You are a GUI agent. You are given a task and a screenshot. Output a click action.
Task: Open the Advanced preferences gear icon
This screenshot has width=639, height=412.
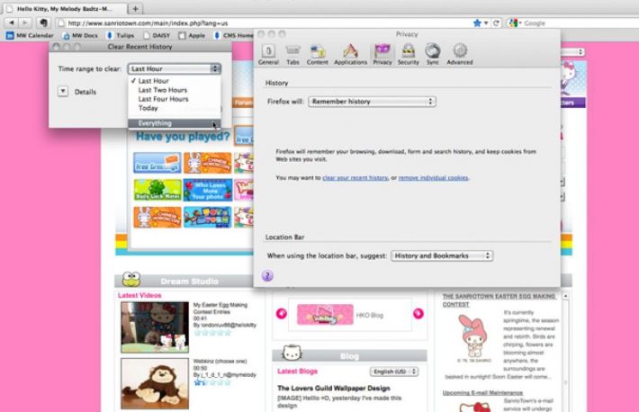pos(459,54)
